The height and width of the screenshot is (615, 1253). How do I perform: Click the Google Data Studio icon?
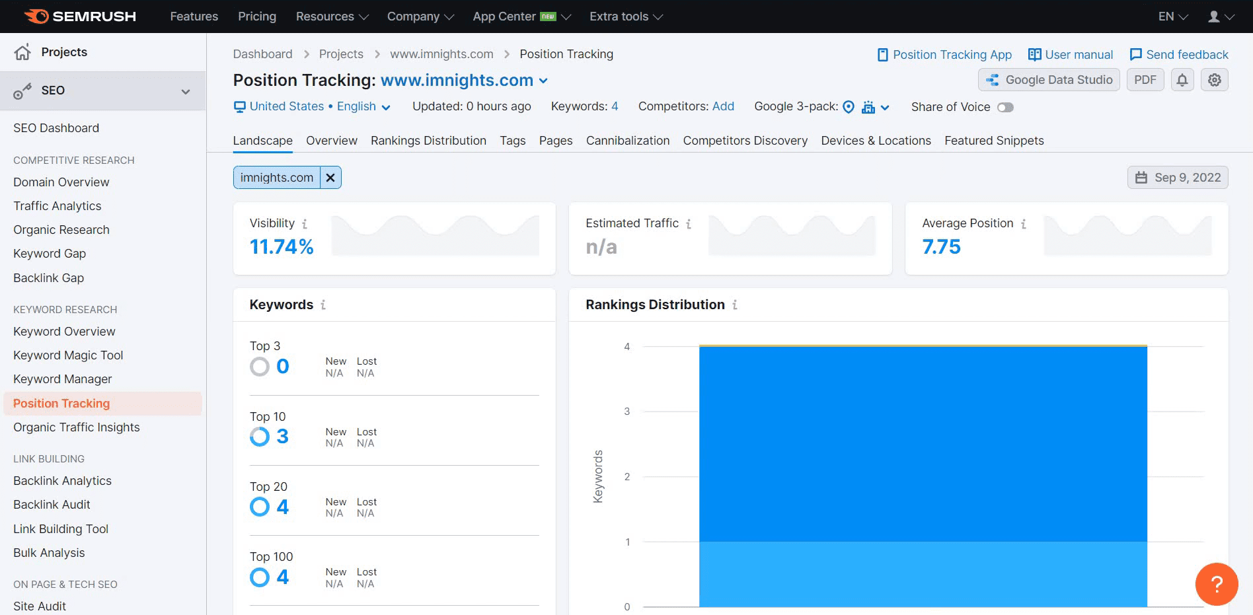(x=993, y=80)
